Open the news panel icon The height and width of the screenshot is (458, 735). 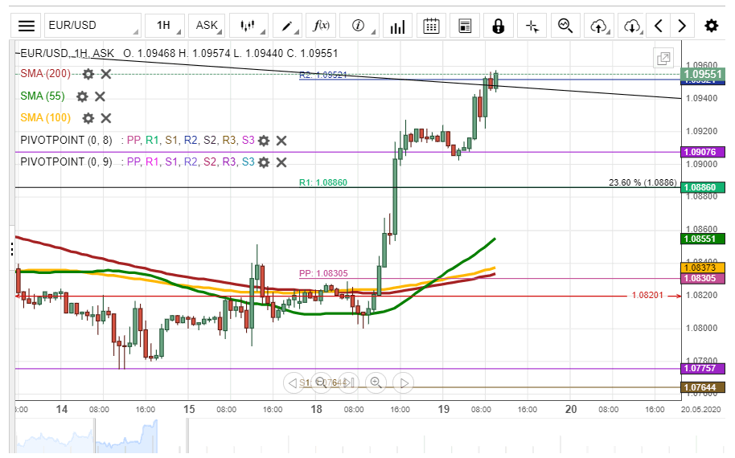[465, 25]
